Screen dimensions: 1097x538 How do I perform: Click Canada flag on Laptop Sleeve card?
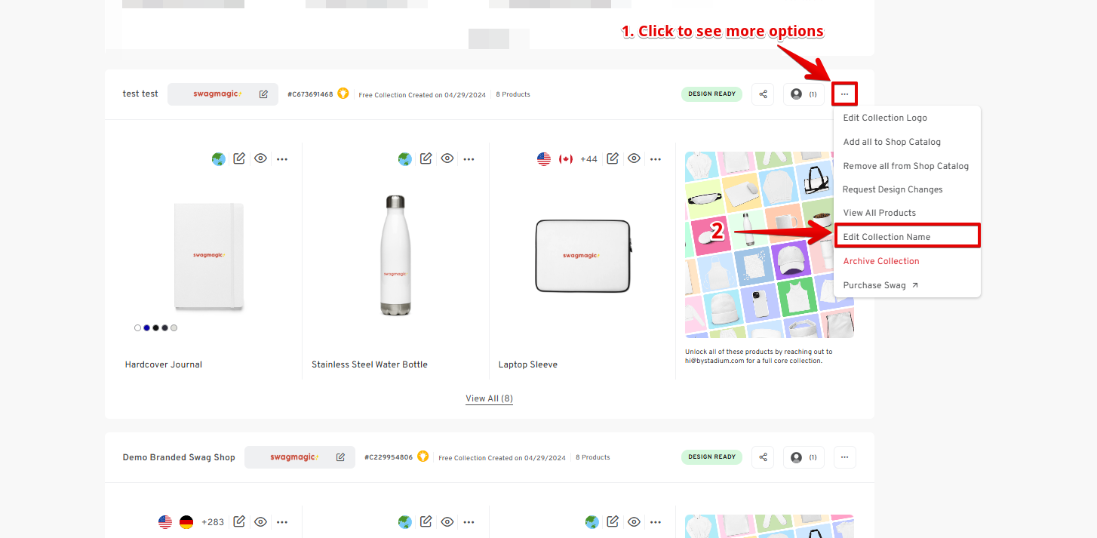[566, 159]
